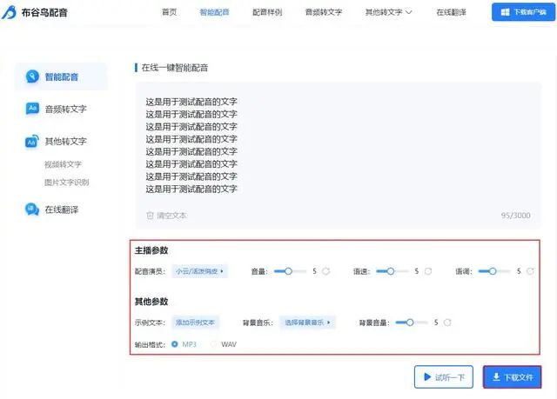Adjust the 语调 pitch slider
The width and height of the screenshot is (557, 399).
494,271
